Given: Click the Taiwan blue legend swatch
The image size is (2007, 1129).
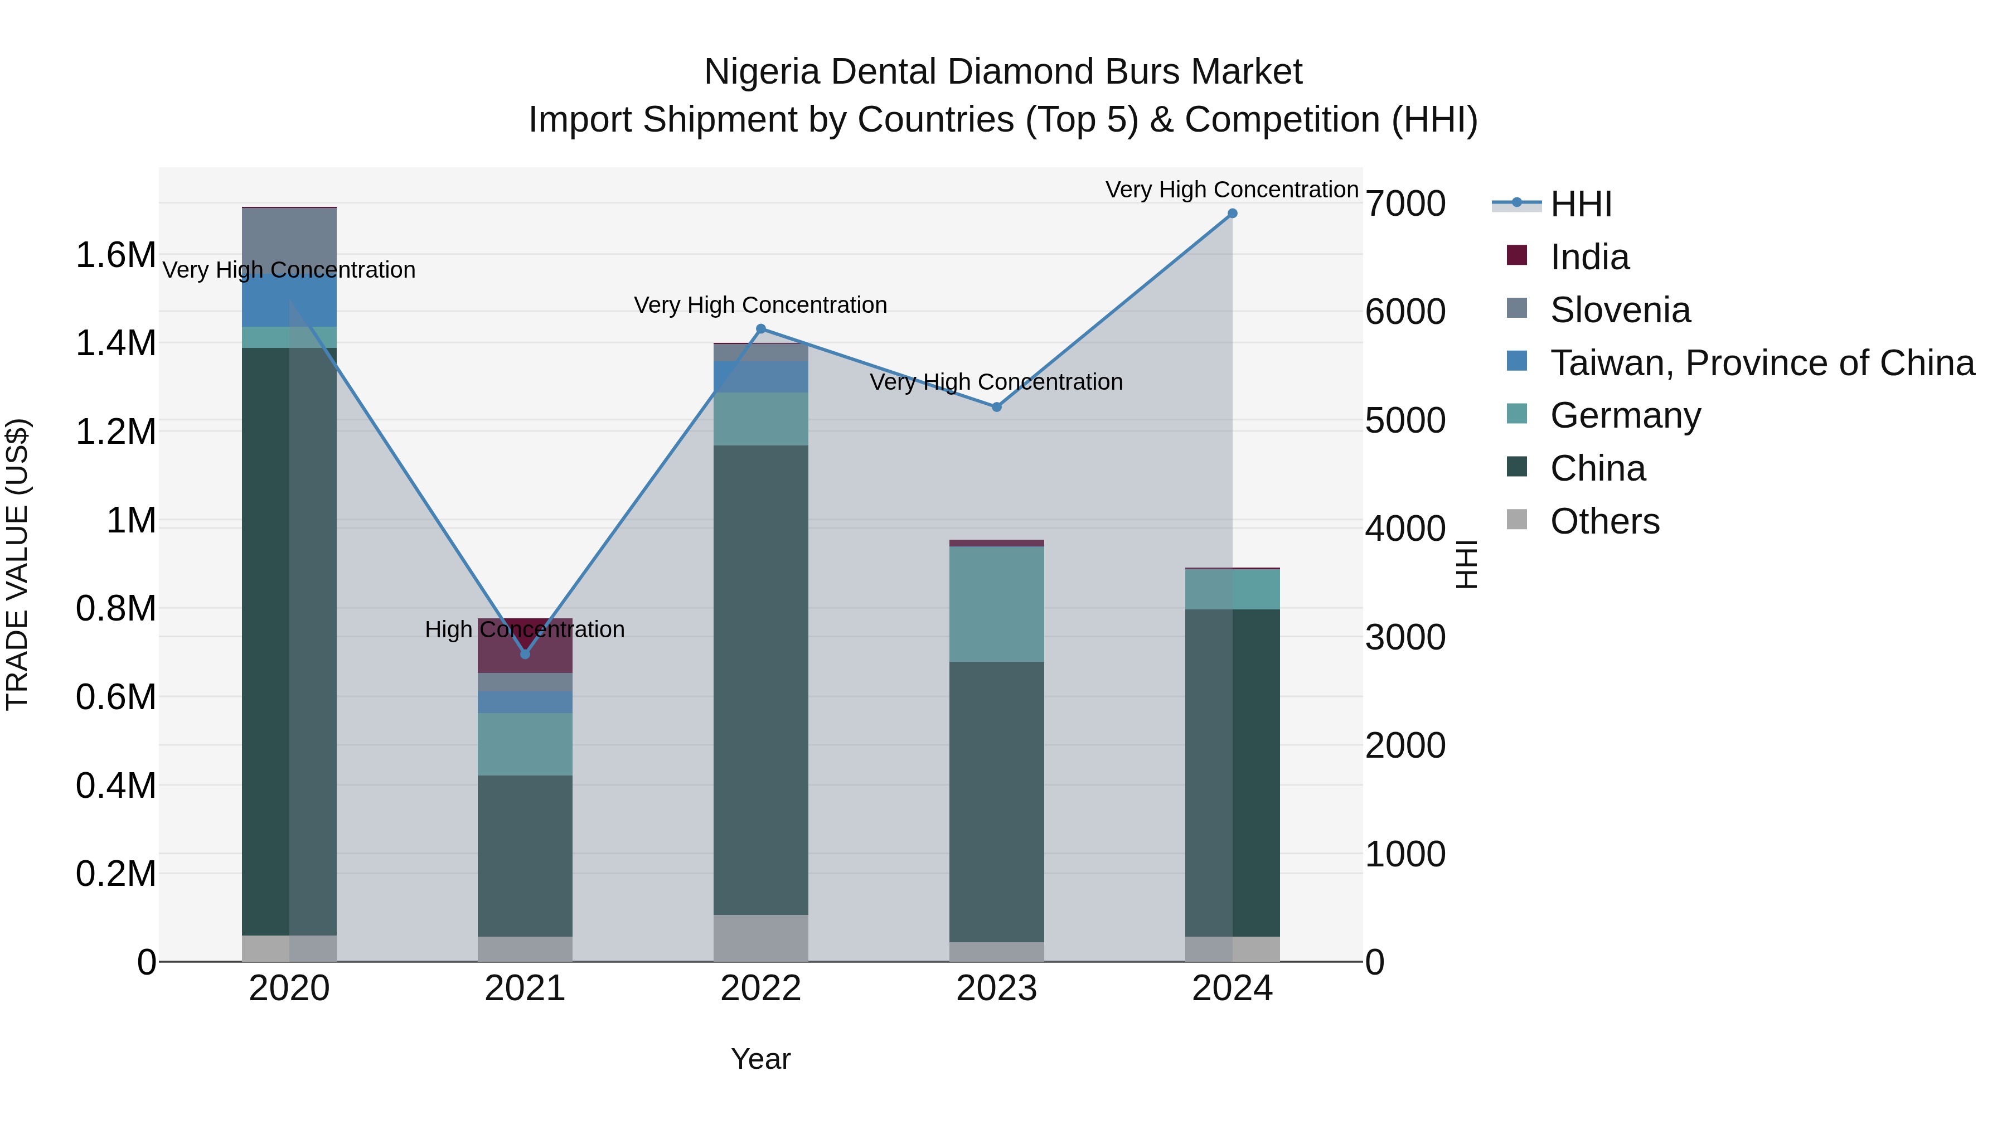Looking at the screenshot, I should (1517, 361).
